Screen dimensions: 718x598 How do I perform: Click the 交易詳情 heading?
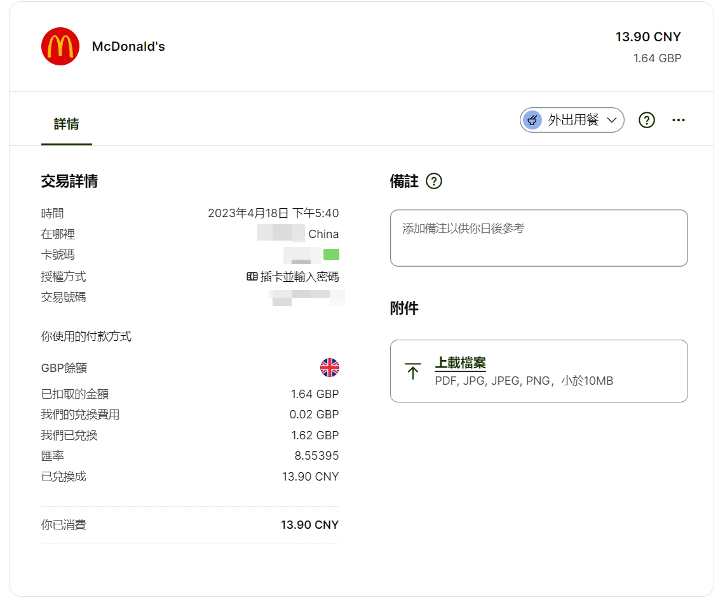tap(69, 181)
